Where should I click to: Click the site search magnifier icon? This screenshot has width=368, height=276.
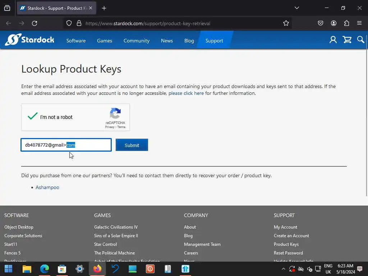[x=361, y=40]
